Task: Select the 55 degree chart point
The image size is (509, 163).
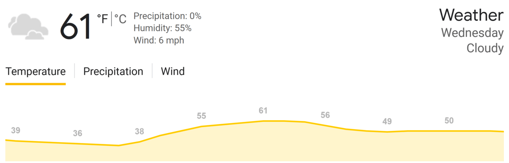Action: [201, 116]
